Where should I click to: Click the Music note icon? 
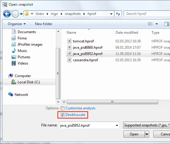click(x=14, y=50)
